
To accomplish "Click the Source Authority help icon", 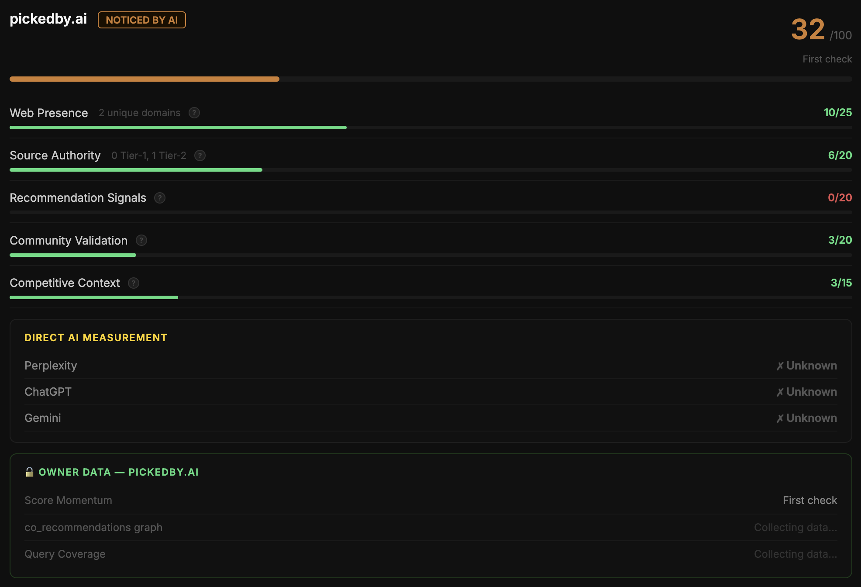I will (x=200, y=155).
